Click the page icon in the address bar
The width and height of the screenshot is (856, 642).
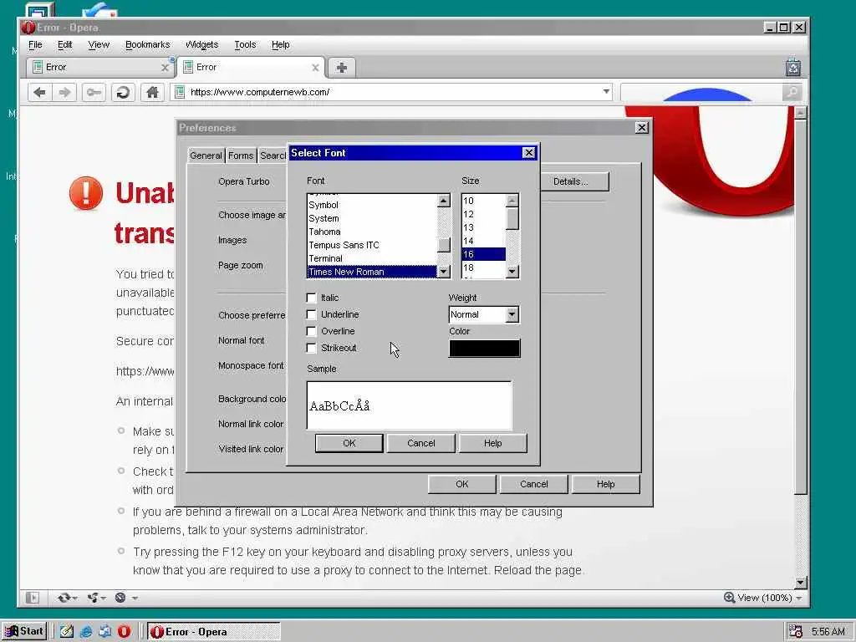tap(179, 92)
